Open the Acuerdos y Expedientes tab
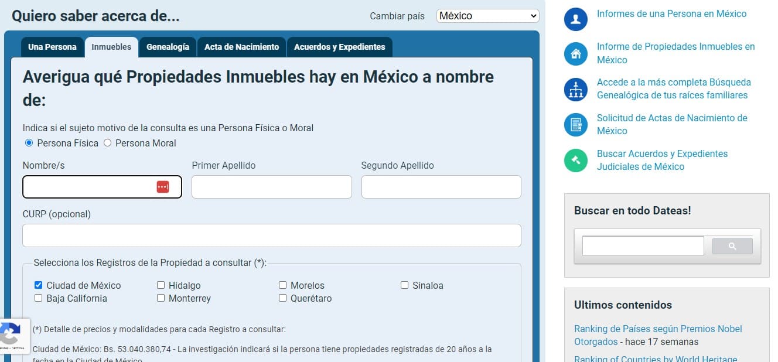The image size is (778, 362). coord(339,47)
